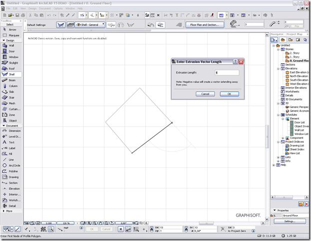Screen dimensions: 311x241
Task: Open the Edit menu
Action: [15, 8]
